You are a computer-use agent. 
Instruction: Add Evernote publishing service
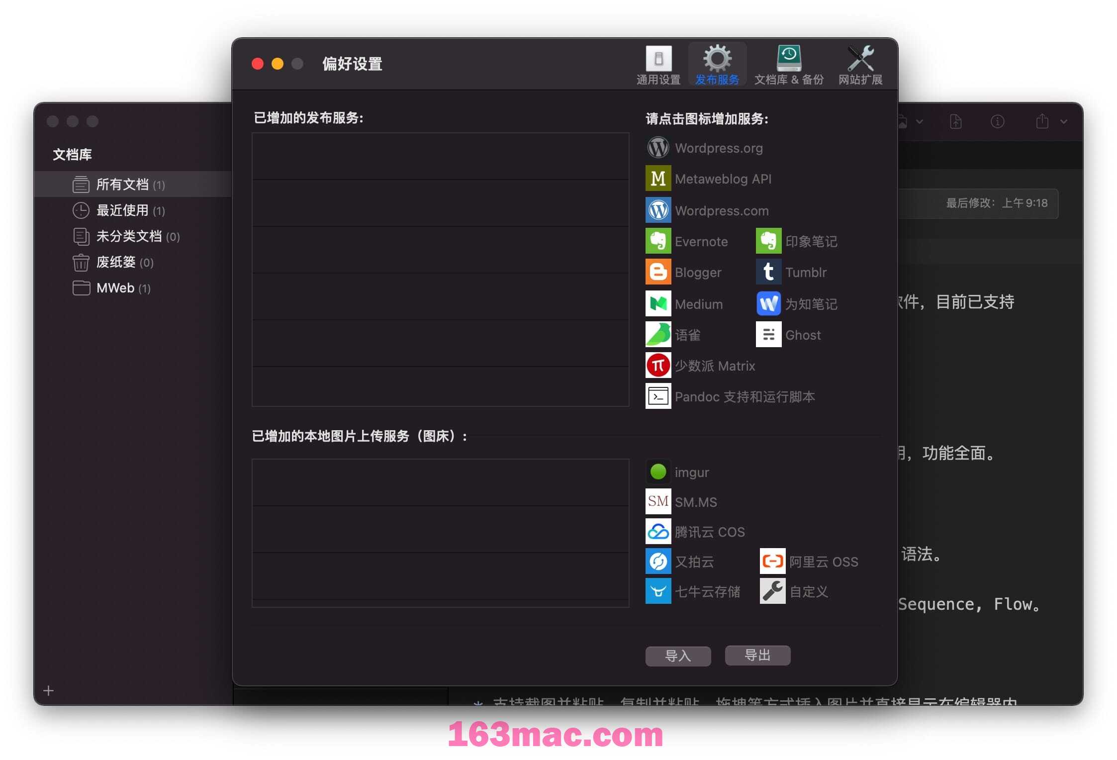click(658, 241)
